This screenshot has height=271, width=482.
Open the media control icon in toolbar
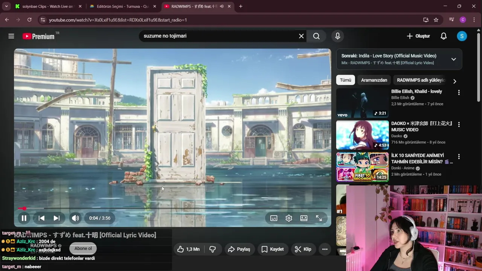click(x=451, y=20)
